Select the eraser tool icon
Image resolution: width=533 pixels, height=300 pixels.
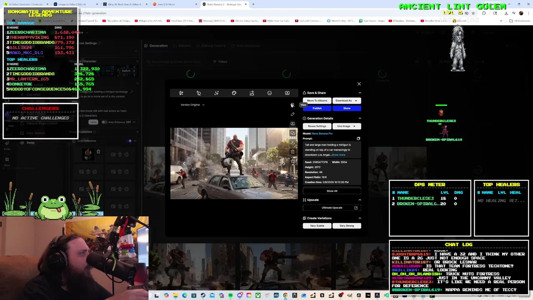(199, 93)
